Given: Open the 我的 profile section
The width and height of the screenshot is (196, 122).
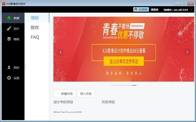Looking at the screenshot, I should pos(13,67).
